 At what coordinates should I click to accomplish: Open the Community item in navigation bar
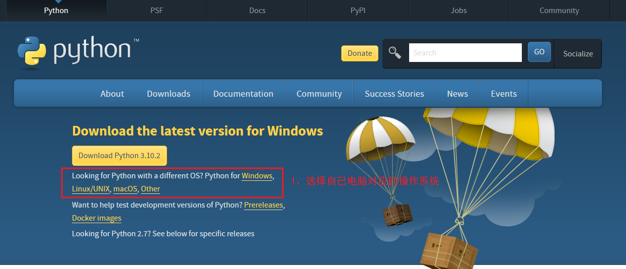(319, 94)
